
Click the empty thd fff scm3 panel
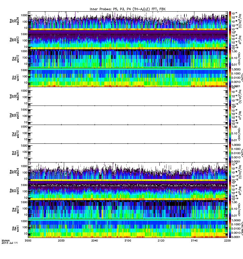click(128, 115)
